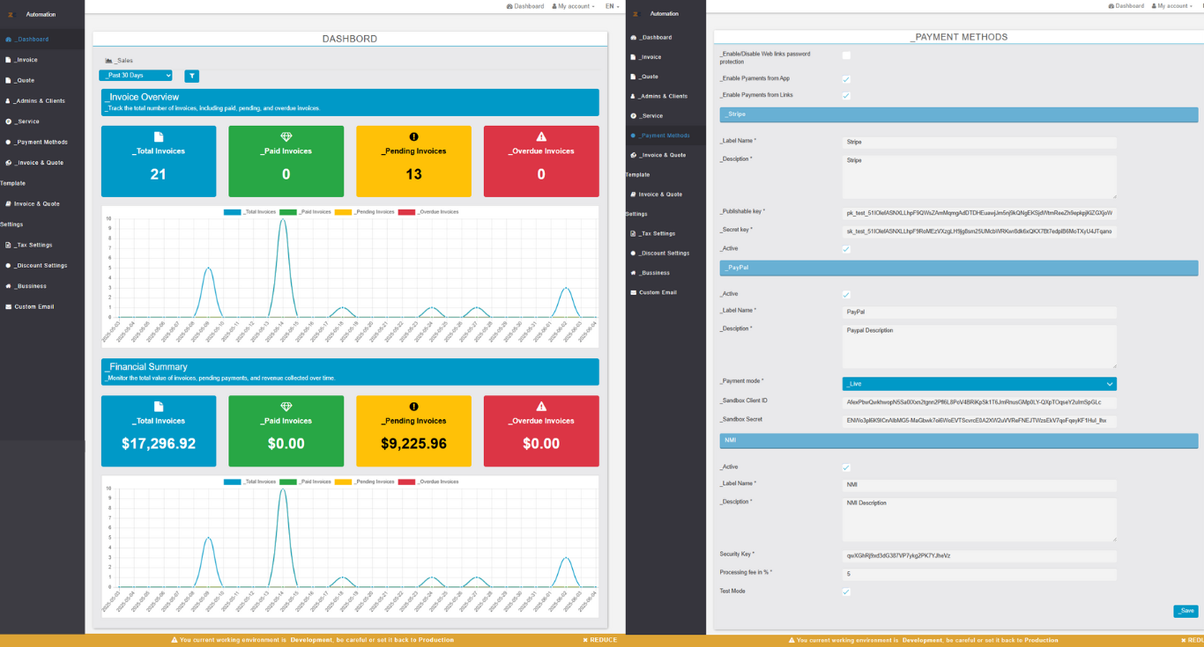Toggle the Web links password protection checkbox
1204x647 pixels.
[846, 55]
